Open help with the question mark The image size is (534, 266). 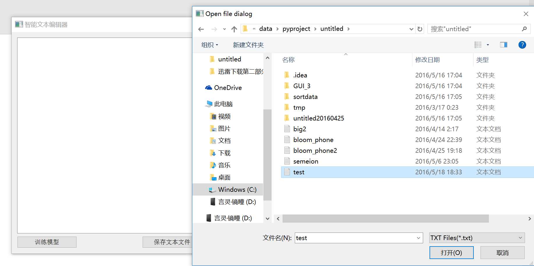coord(522,45)
